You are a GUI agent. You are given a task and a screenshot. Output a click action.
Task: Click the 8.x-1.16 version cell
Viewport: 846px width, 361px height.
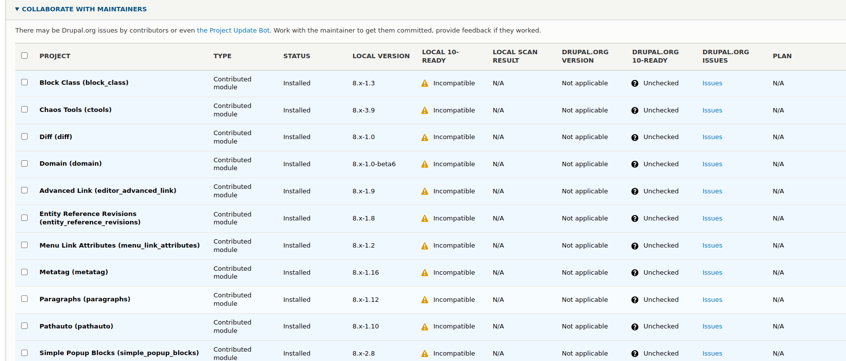pos(366,273)
